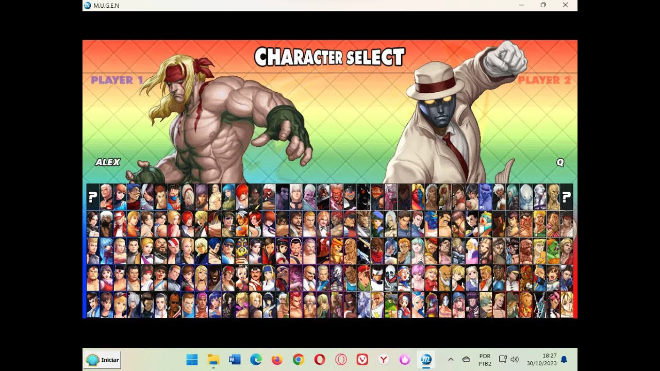Select Kula's icy light-blue-haired portrait

pos(106,251)
